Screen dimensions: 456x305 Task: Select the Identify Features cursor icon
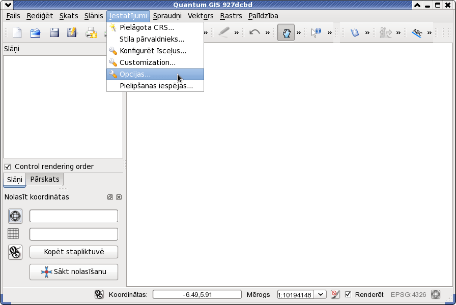316,32
